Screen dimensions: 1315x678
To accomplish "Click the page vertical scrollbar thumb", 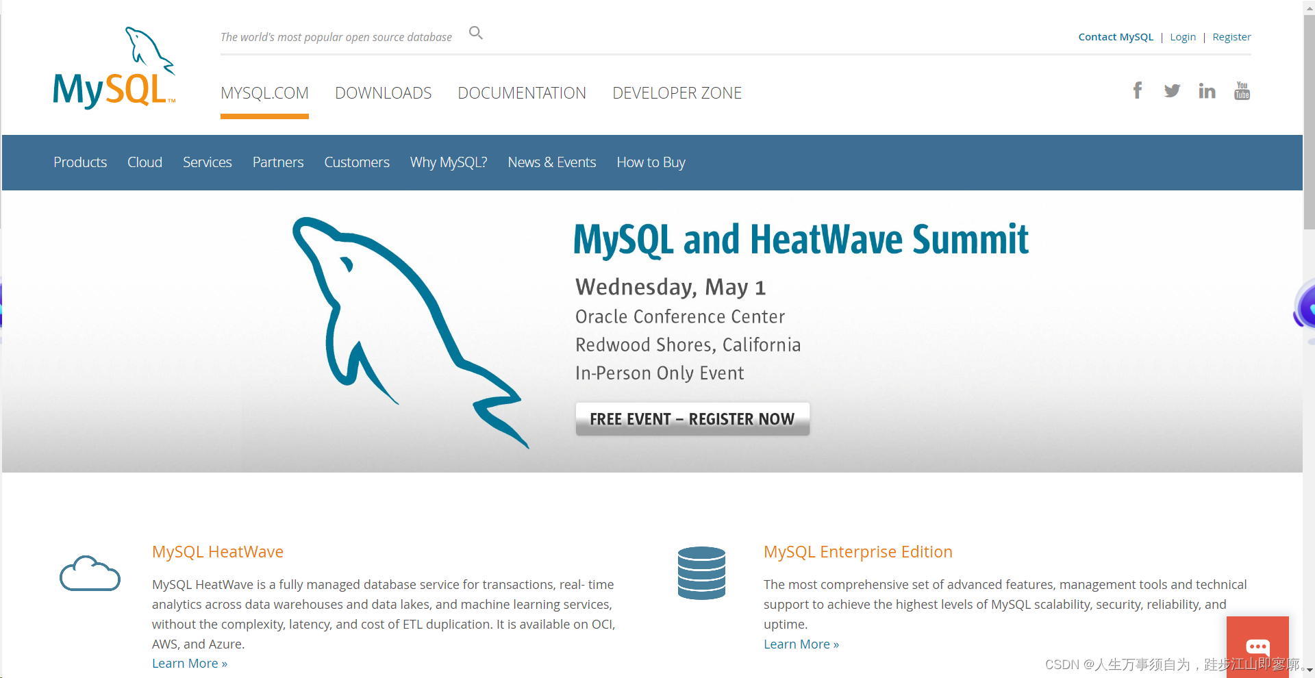I will 1309,122.
